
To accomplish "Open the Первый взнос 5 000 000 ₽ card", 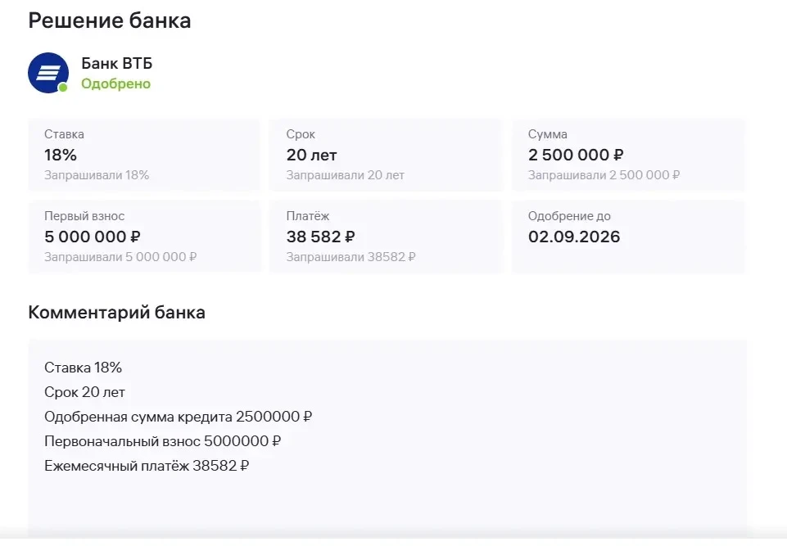I will [x=145, y=237].
